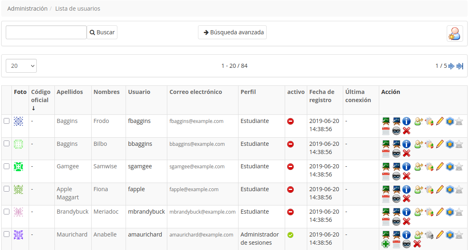Open fapple reporting pie chart icon
The height and width of the screenshot is (250, 468).
(429, 190)
